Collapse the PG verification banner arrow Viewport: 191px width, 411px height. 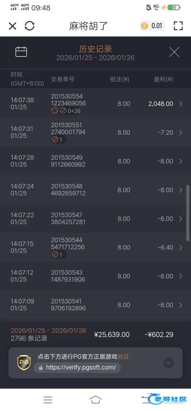click(169, 363)
